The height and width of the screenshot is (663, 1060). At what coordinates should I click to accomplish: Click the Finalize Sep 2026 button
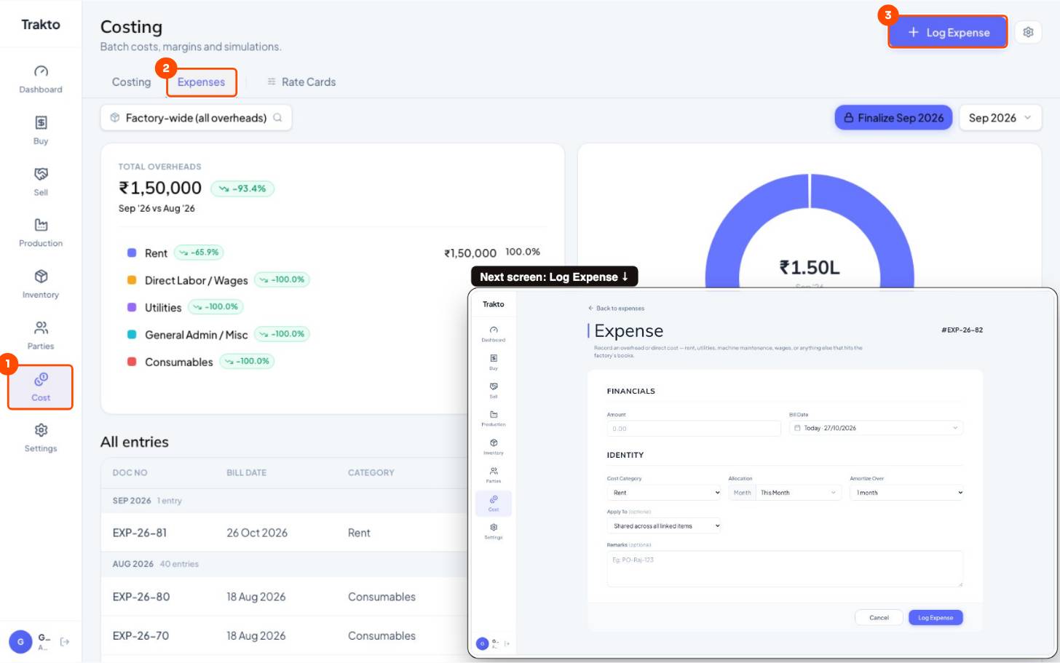(x=893, y=118)
